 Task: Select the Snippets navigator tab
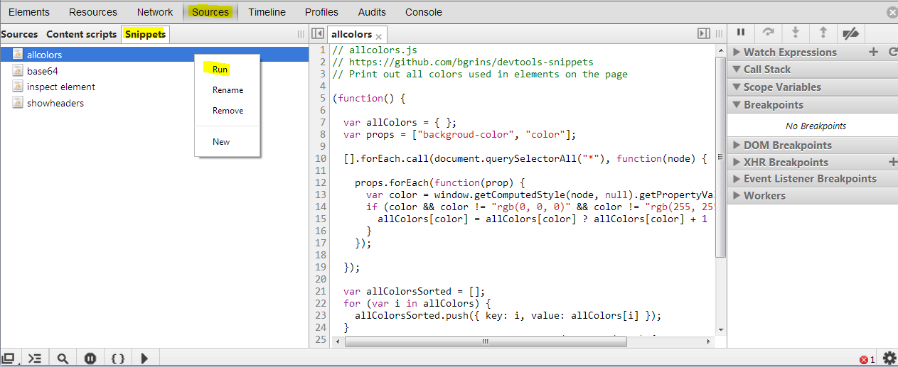(145, 34)
